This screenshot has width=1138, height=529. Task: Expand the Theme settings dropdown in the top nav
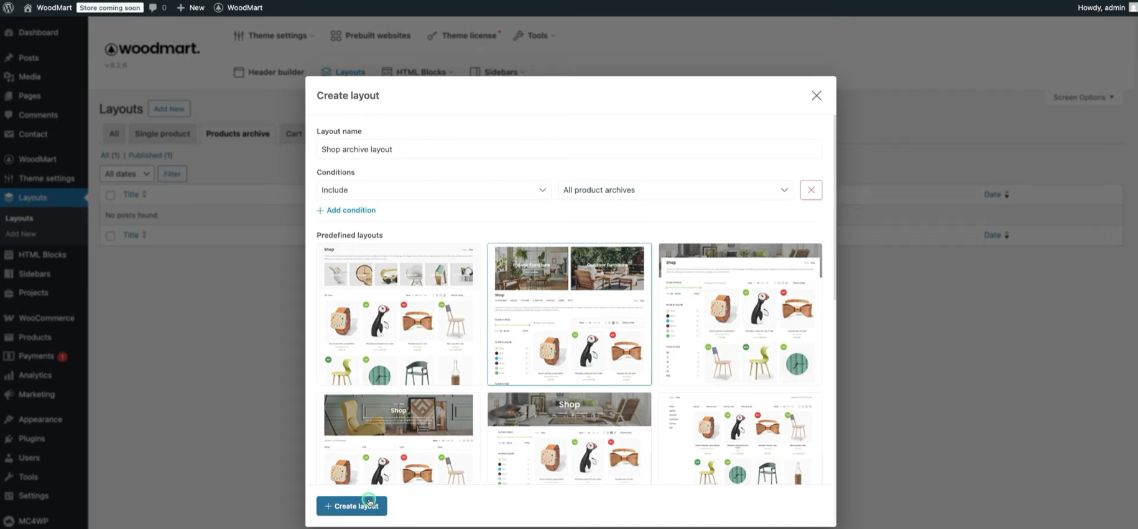(274, 35)
